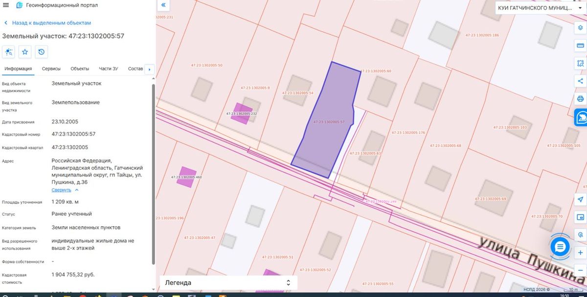This screenshot has height=297, width=587.
Task: Activate the area search selection tool
Action: (x=581, y=63)
